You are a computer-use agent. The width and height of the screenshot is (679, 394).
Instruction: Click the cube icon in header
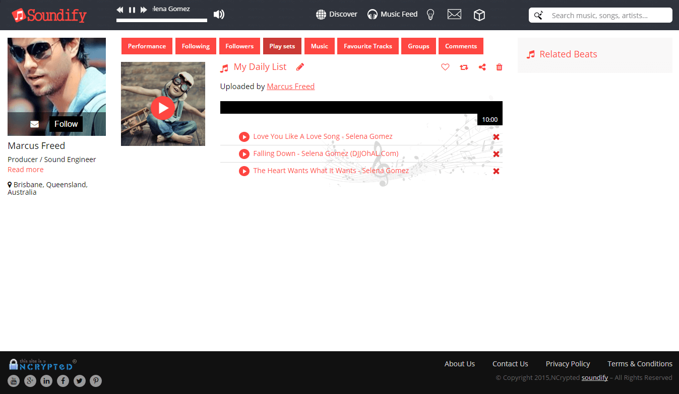point(479,15)
